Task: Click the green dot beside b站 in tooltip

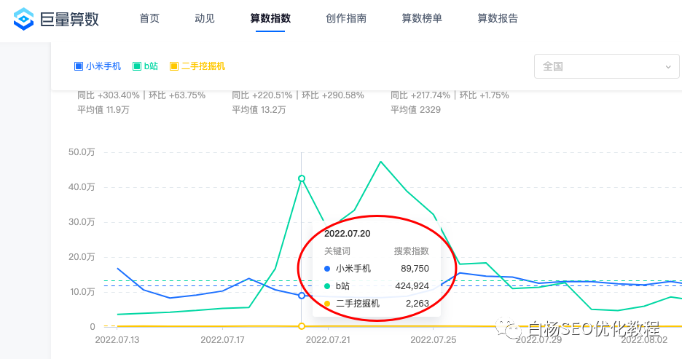Action: click(327, 286)
